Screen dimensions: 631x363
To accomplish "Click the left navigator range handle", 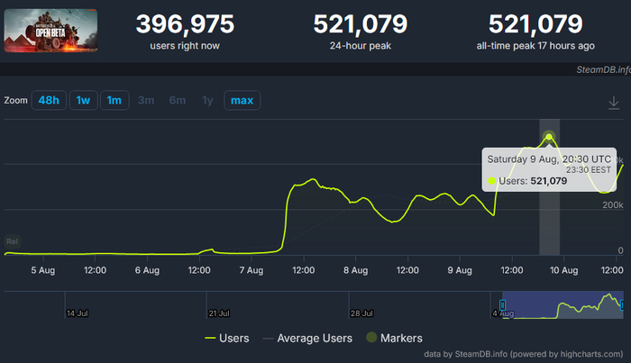I will (503, 305).
